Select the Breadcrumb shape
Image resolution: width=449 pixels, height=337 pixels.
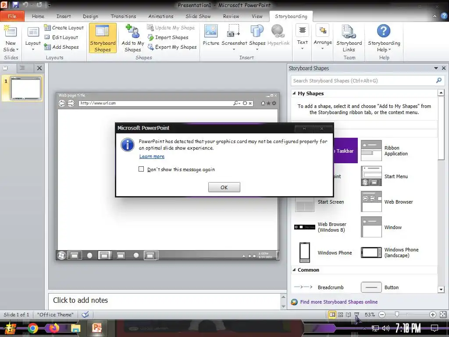319,287
